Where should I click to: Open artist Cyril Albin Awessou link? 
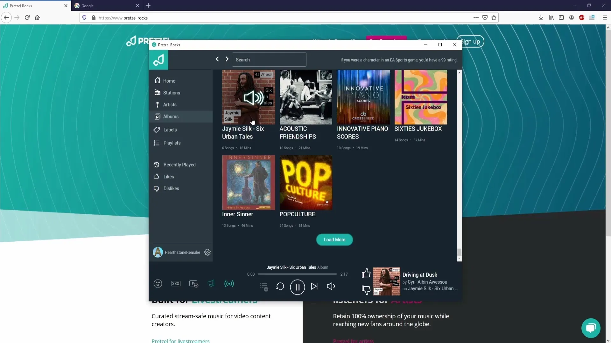[x=427, y=282]
